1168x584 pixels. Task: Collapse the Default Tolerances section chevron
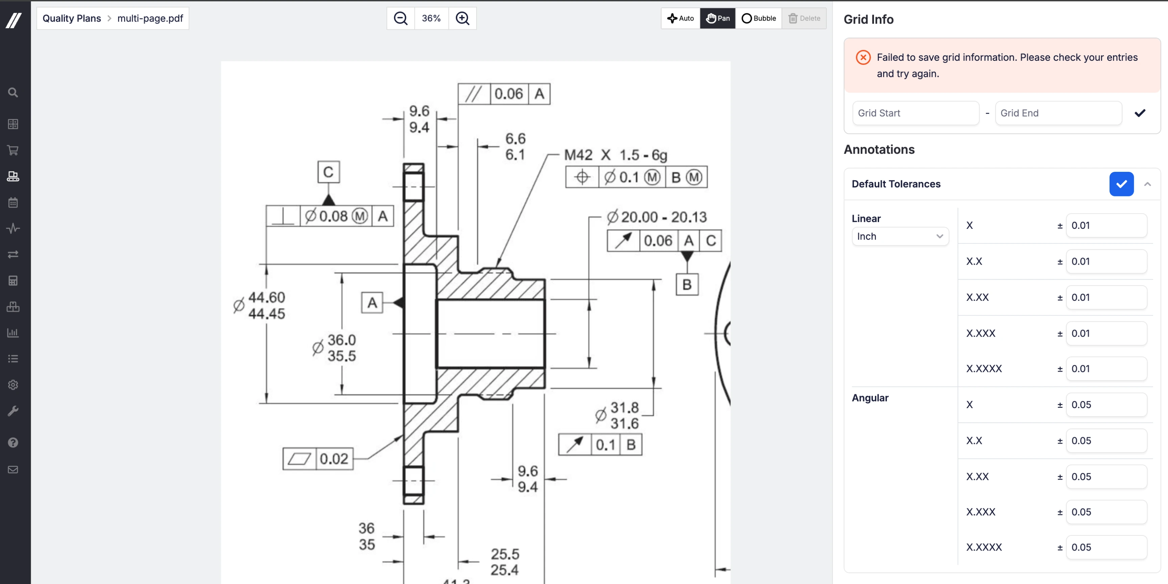pyautogui.click(x=1148, y=184)
